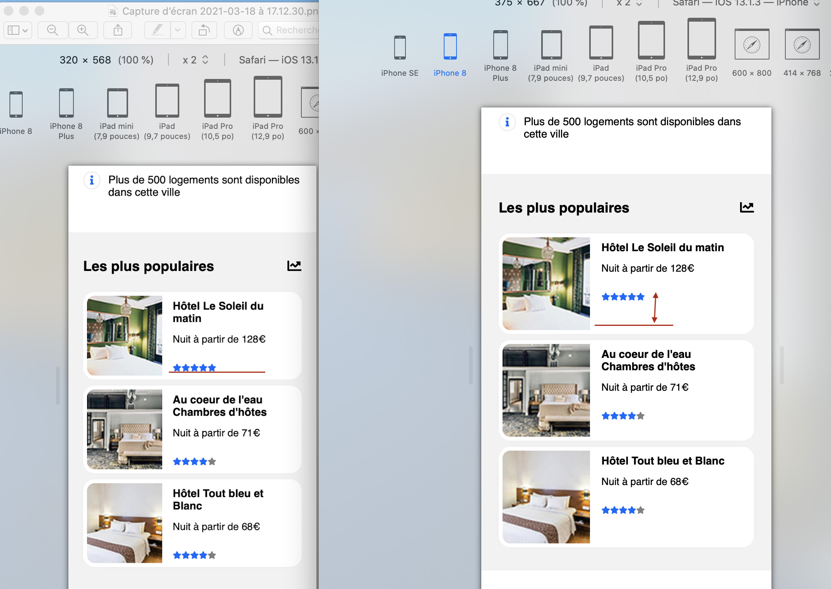Click the zoom in magnifier in Preview toolbar
The height and width of the screenshot is (589, 831).
click(x=83, y=30)
